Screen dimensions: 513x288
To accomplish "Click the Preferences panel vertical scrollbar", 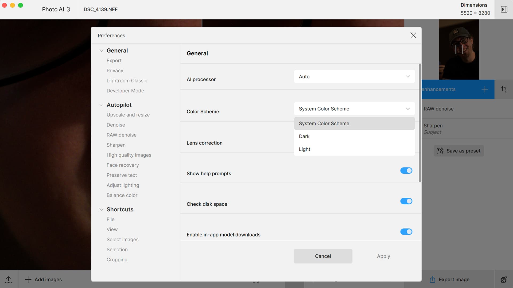I will click(x=420, y=123).
